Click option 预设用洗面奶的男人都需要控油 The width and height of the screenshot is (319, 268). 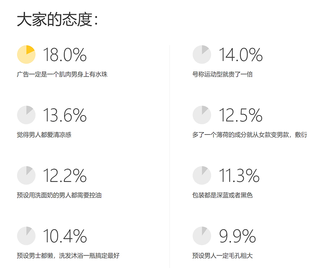click(59, 195)
